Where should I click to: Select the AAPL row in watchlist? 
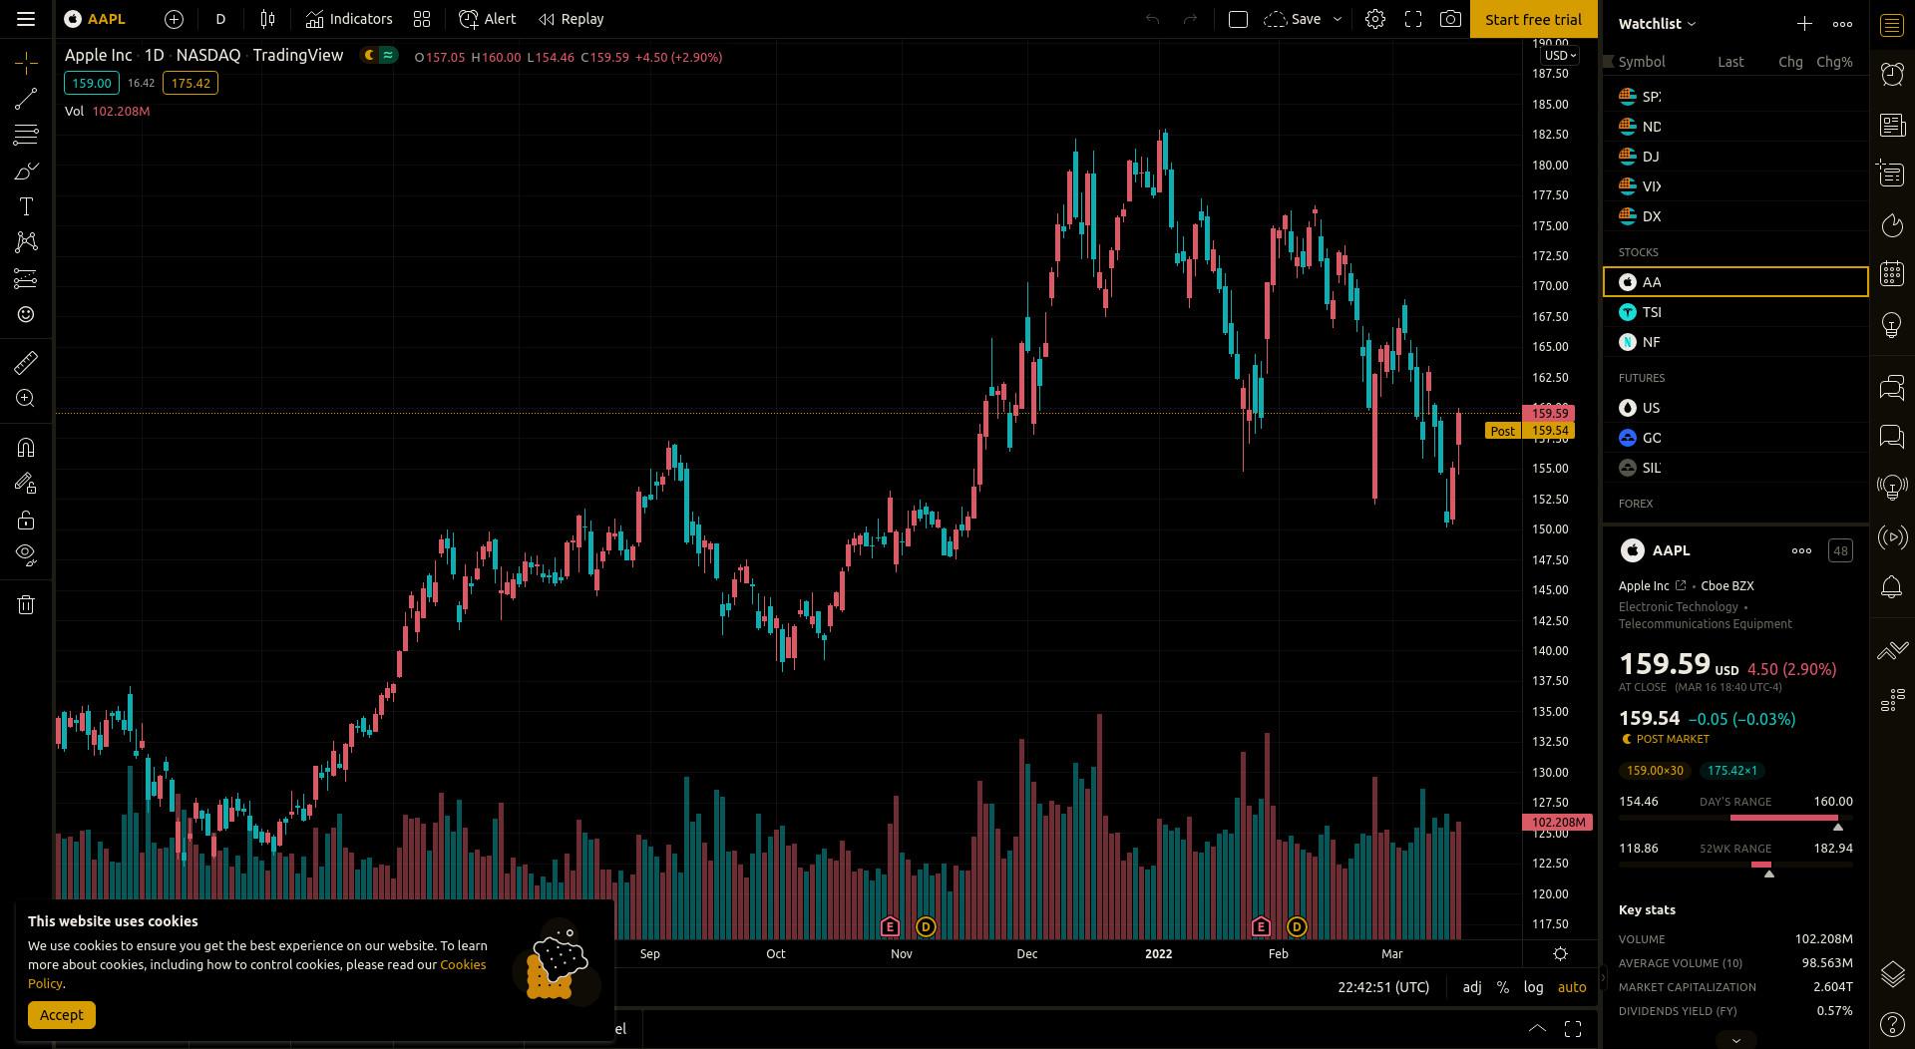tap(1735, 282)
